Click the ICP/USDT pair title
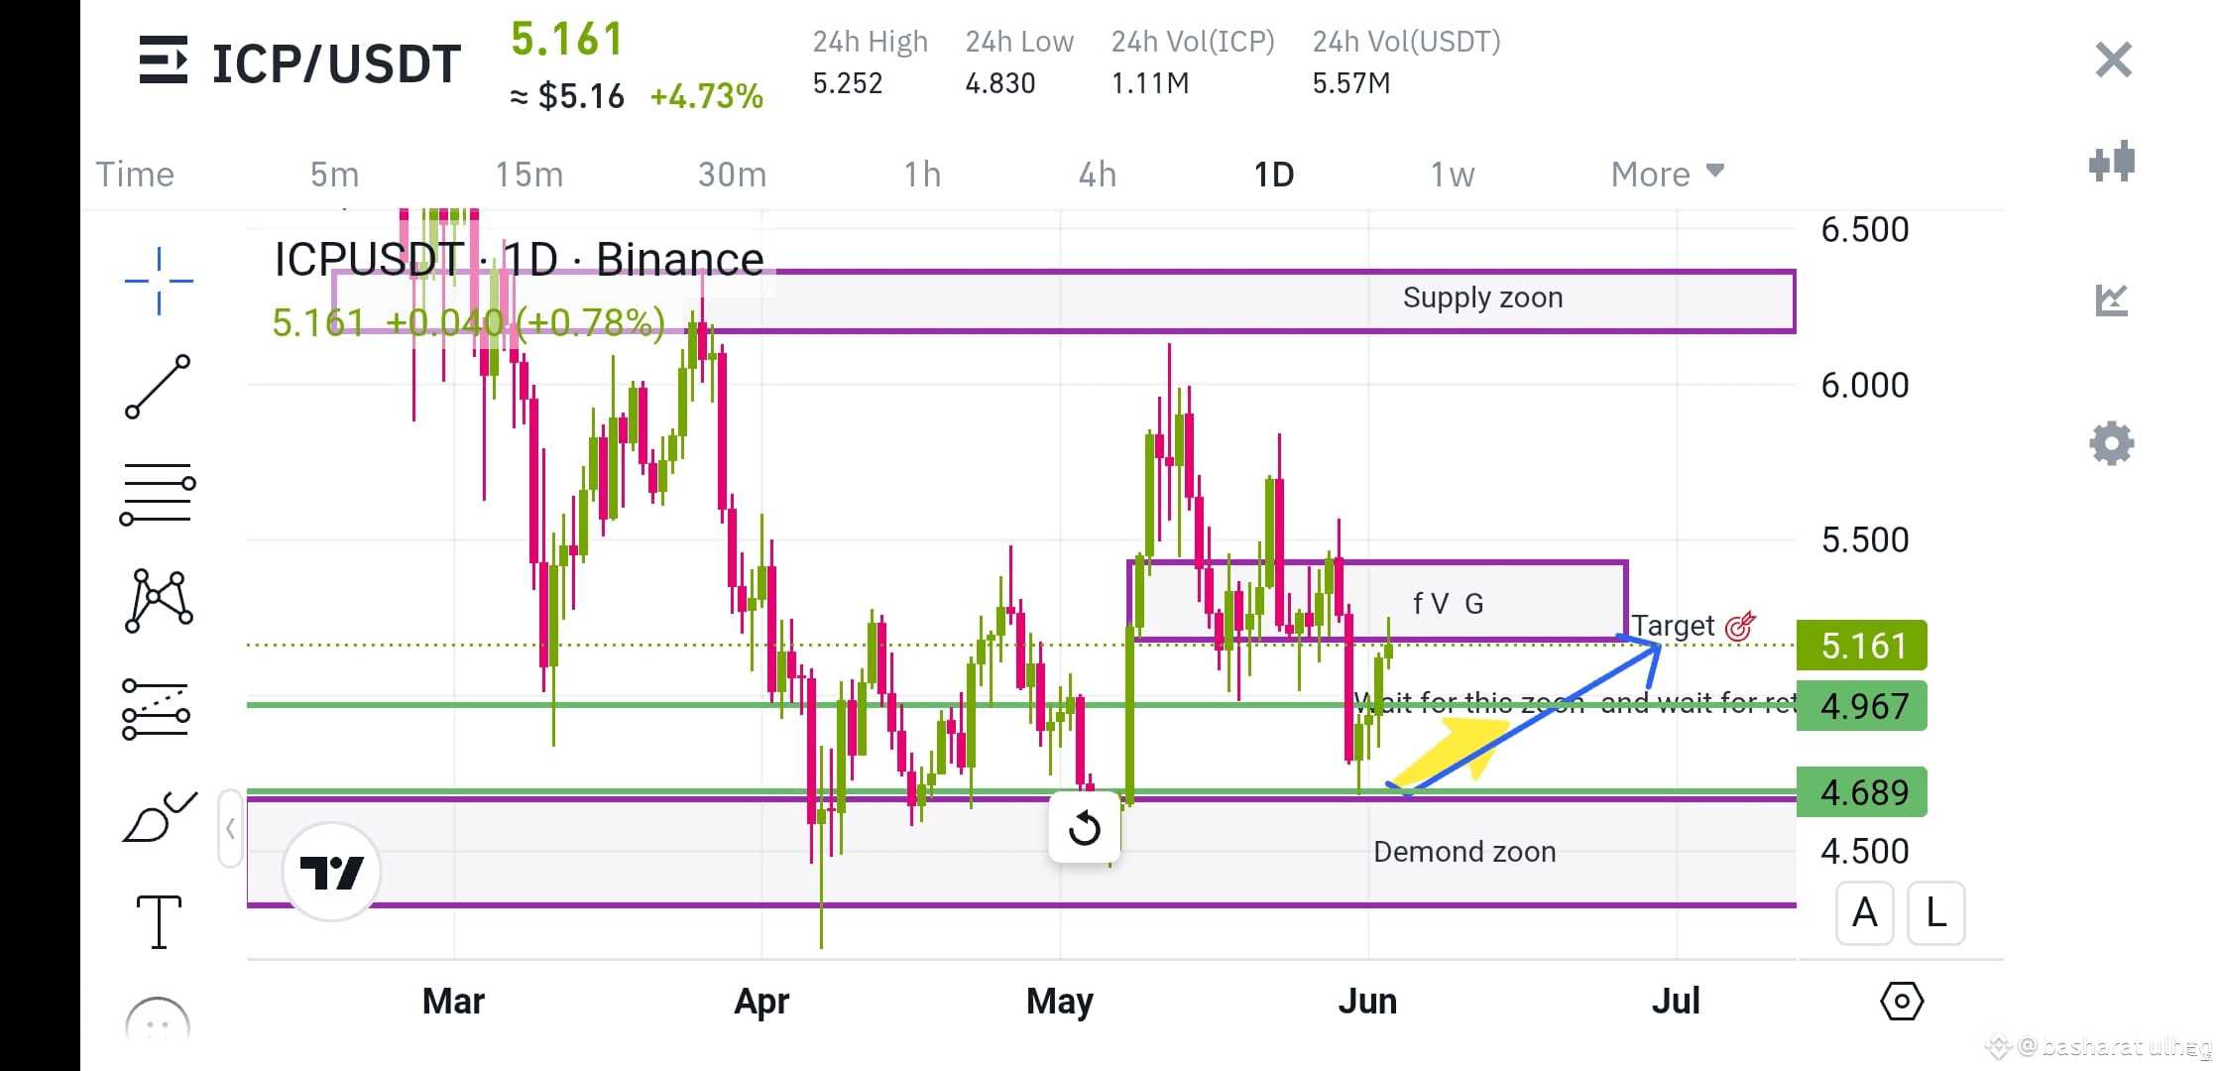This screenshot has height=1071, width=2221. [x=337, y=63]
